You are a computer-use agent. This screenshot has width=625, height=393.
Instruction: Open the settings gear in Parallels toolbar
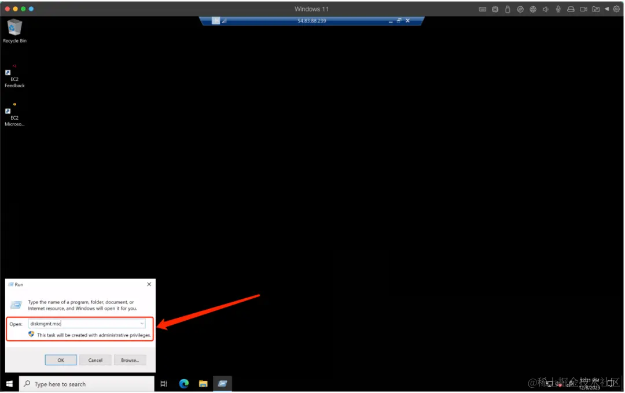tap(616, 9)
